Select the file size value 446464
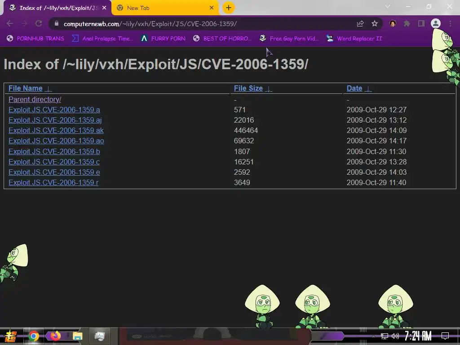 point(246,131)
